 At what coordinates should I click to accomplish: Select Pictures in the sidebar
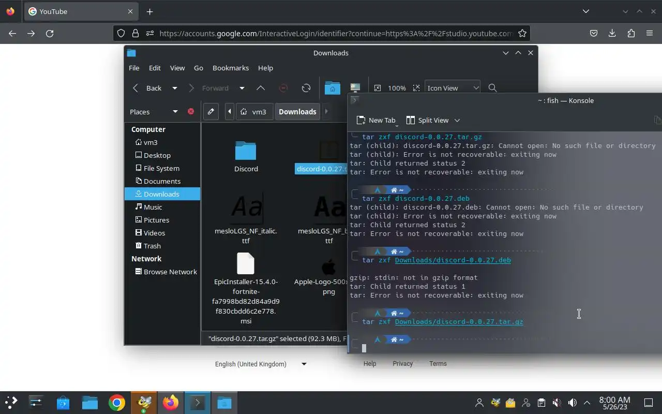point(162,220)
